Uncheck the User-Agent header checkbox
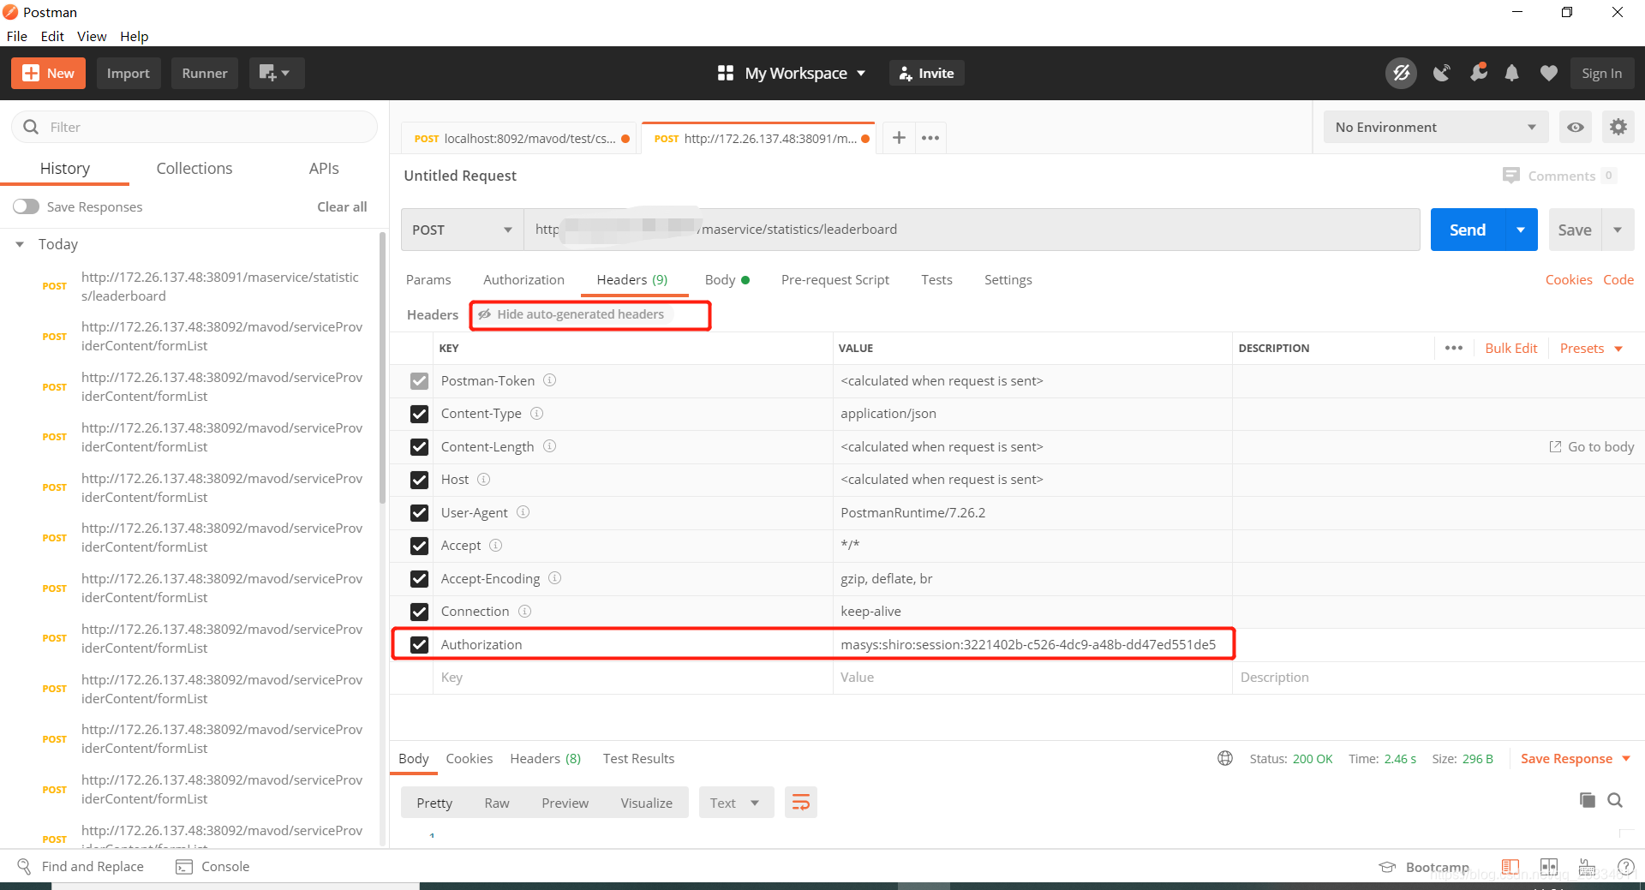Viewport: 1645px width, 890px height. pos(419,513)
